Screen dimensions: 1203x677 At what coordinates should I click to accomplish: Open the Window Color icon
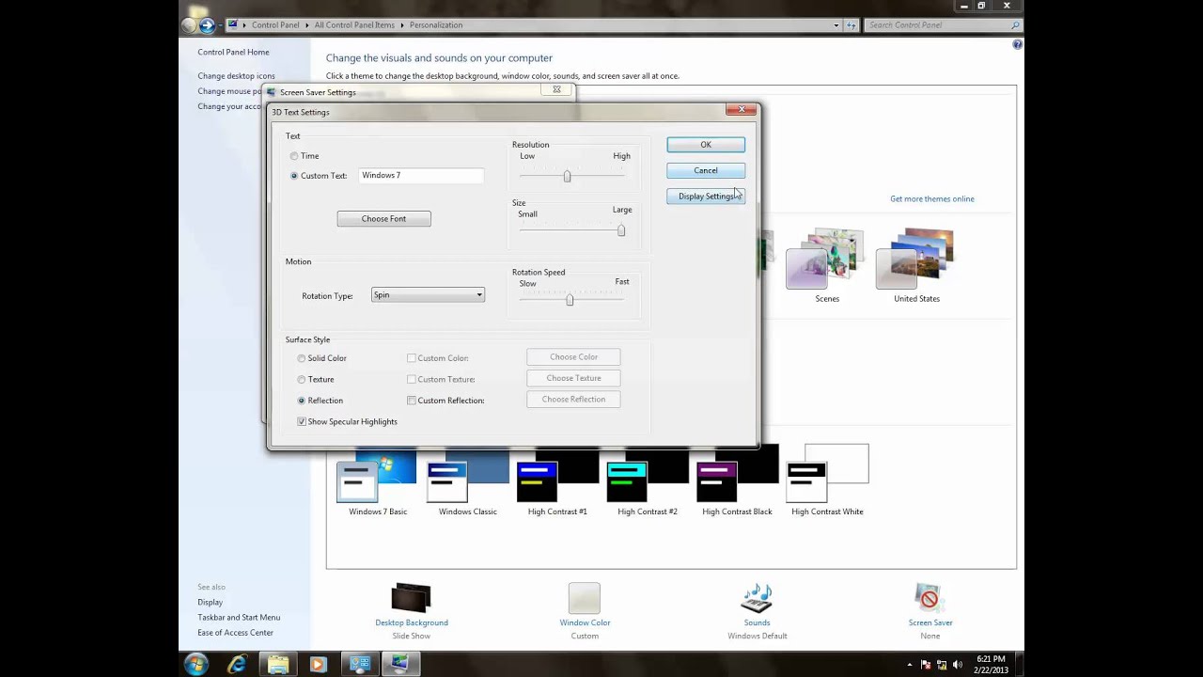[x=585, y=599]
